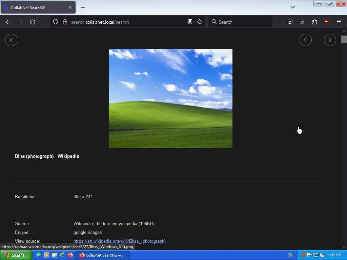Open the Pocket save icon
Viewport: 347px width, 260px height.
[290, 22]
